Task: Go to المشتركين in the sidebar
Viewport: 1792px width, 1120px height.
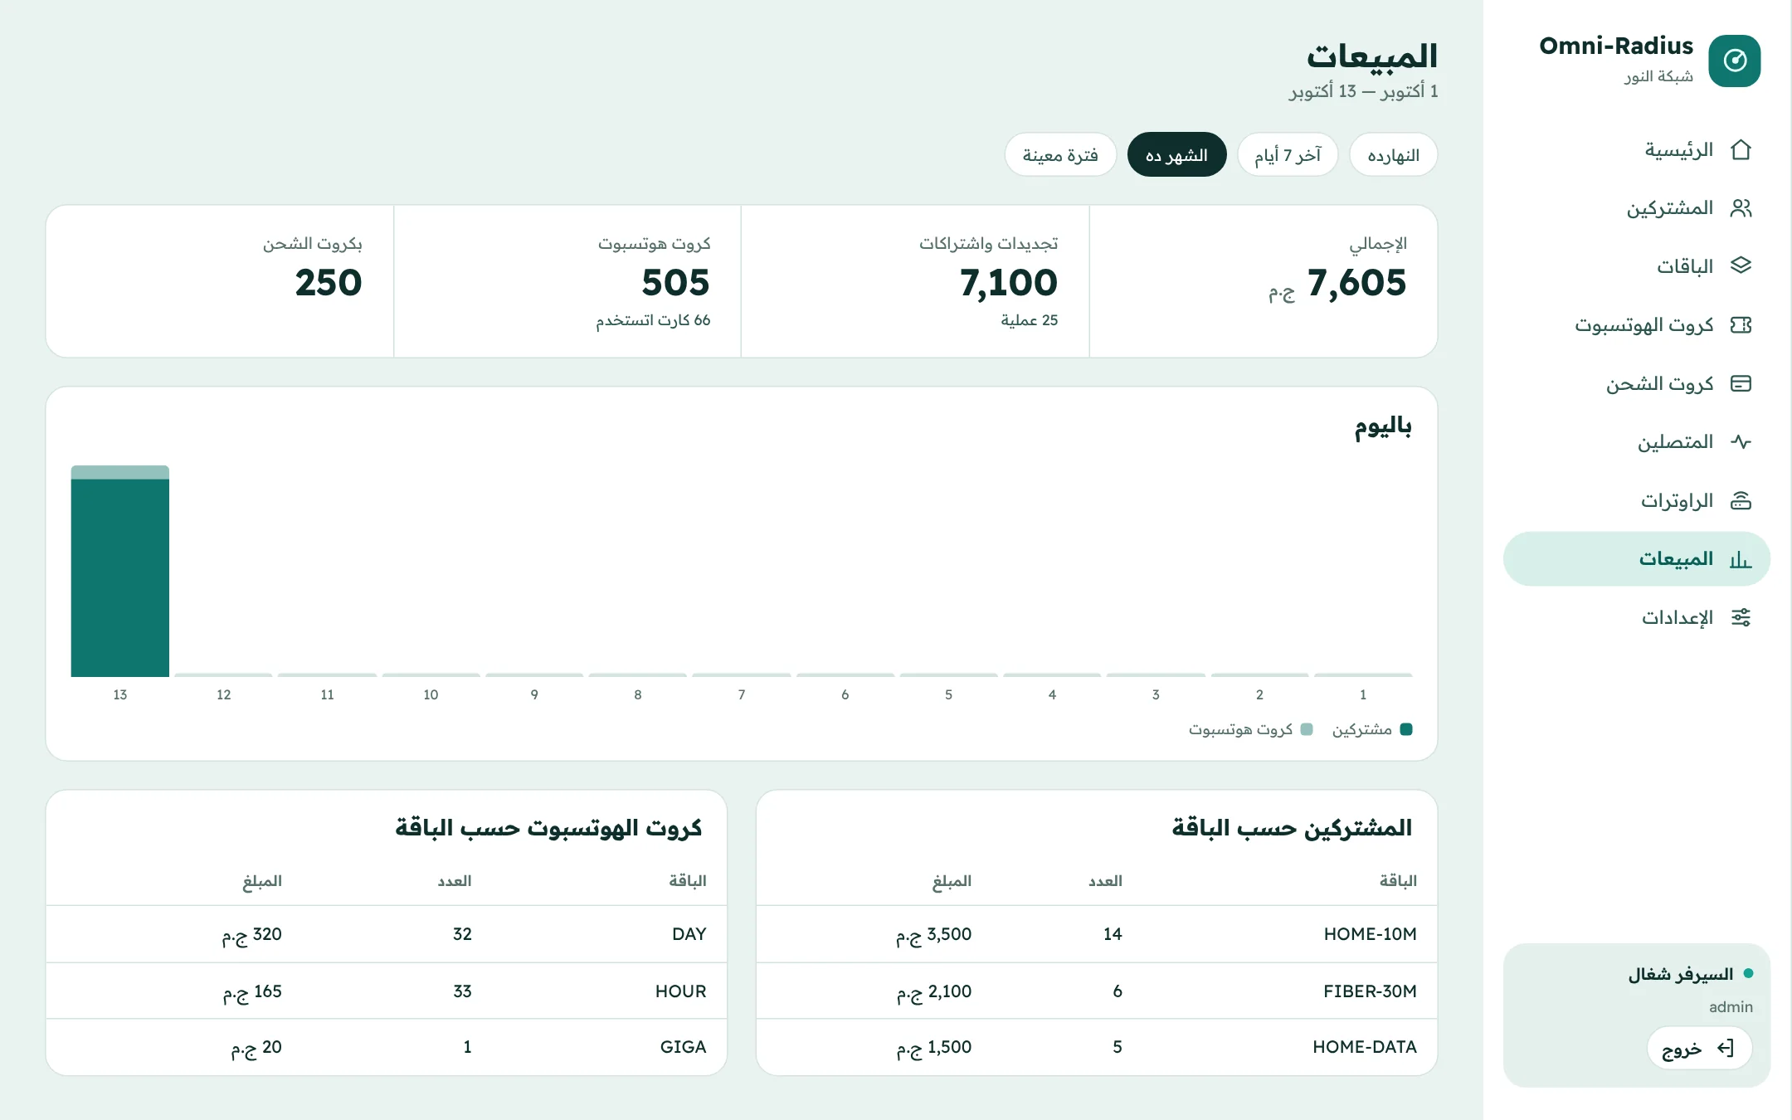Action: tap(1637, 208)
